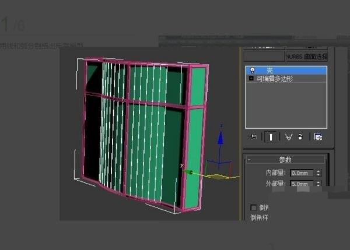Click the pin stack icon
350x250 pixels.
(253, 137)
